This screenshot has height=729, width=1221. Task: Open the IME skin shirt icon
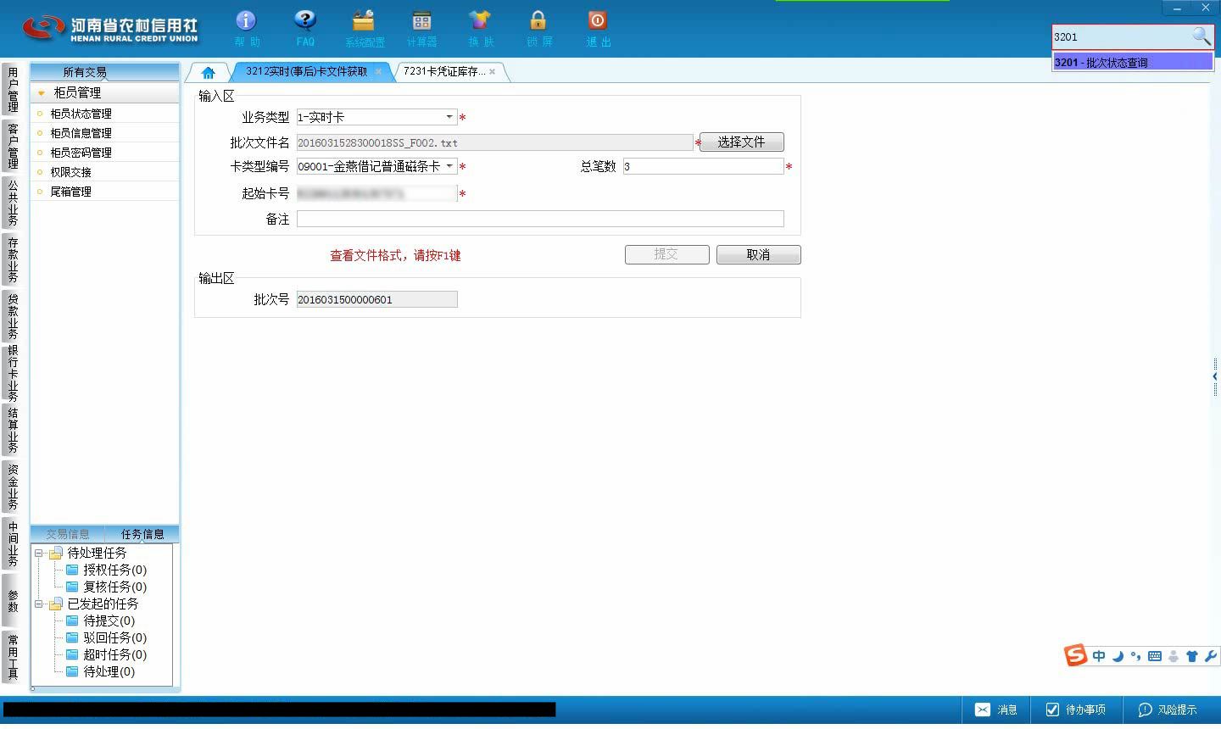point(1191,656)
